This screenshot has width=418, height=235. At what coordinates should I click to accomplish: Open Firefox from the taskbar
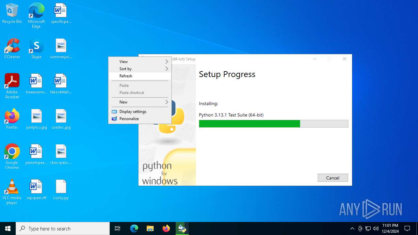pos(166,228)
